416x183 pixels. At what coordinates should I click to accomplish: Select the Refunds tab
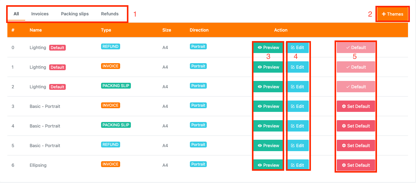pos(110,14)
